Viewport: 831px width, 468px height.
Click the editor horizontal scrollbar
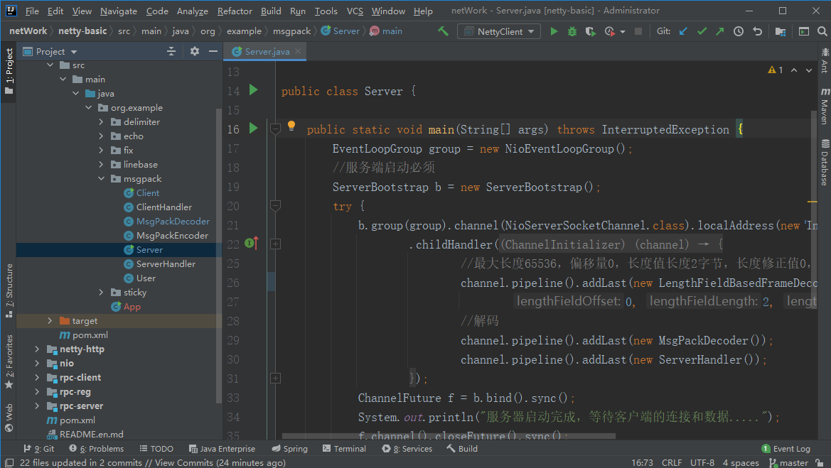pos(449,437)
